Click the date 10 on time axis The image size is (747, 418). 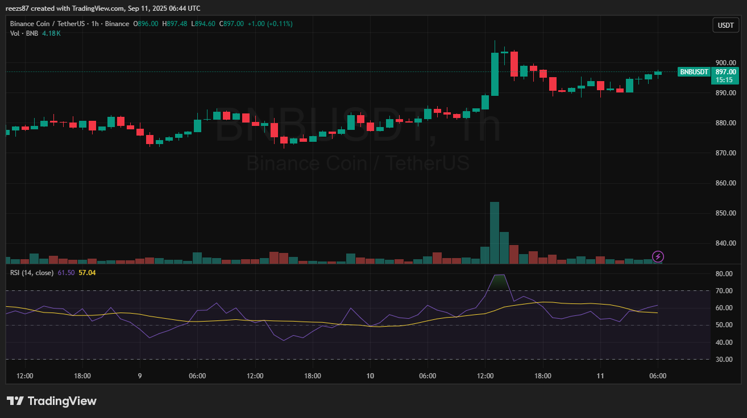click(x=370, y=376)
